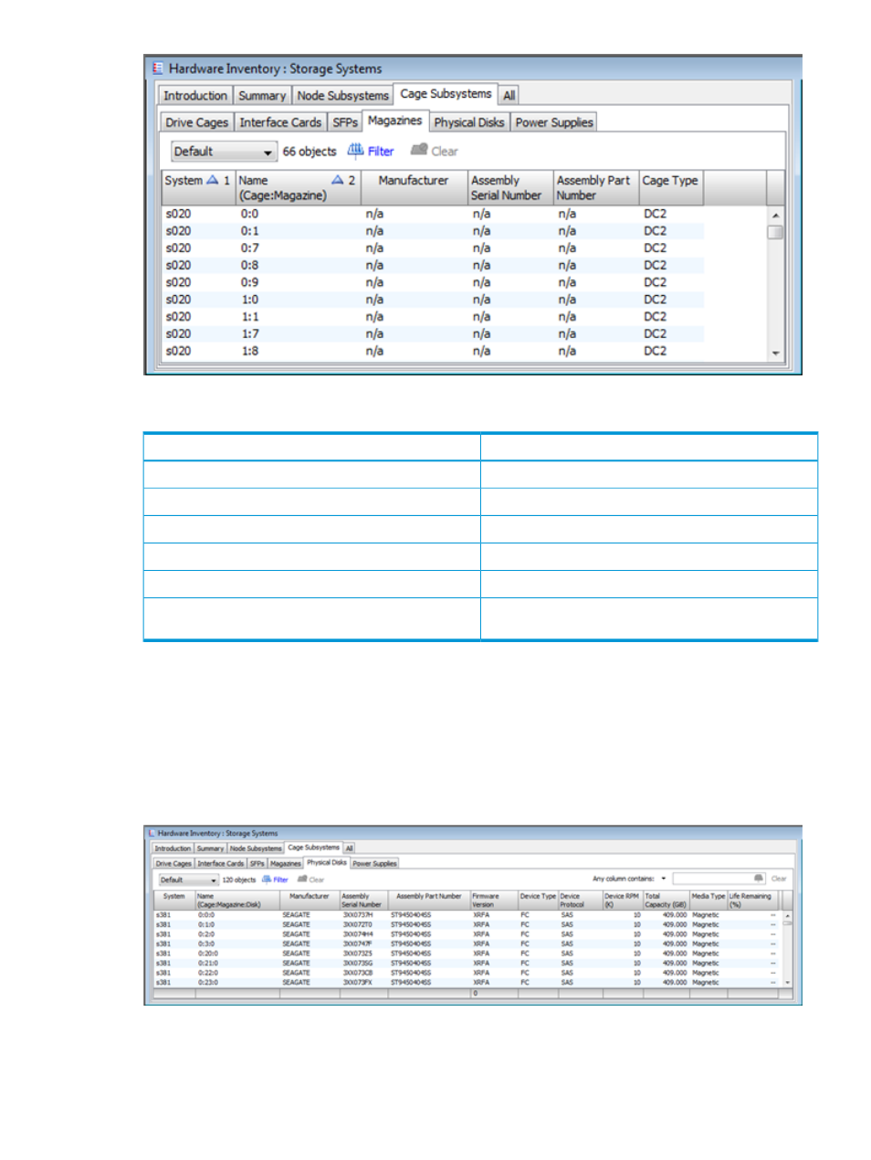
Task: Click Hardware Inventory title icon in Physical Disks window
Action: [152, 833]
